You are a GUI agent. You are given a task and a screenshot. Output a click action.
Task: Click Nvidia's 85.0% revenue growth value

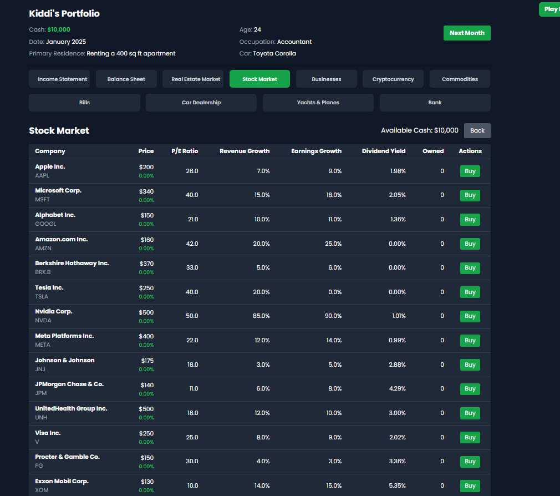coord(261,316)
